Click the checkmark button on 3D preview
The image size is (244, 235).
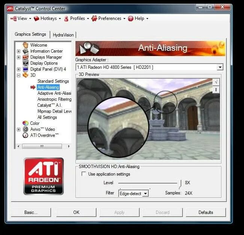tap(216, 82)
